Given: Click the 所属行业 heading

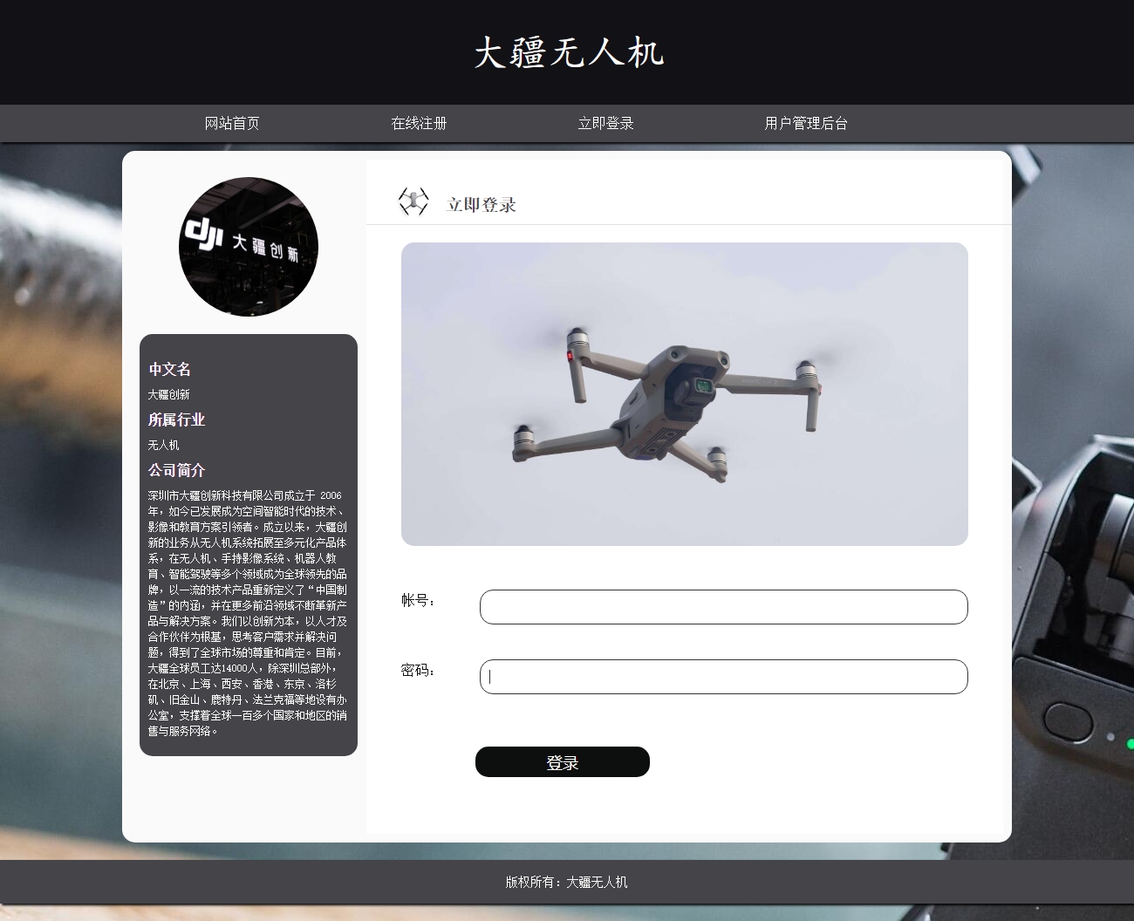Looking at the screenshot, I should click(x=176, y=420).
